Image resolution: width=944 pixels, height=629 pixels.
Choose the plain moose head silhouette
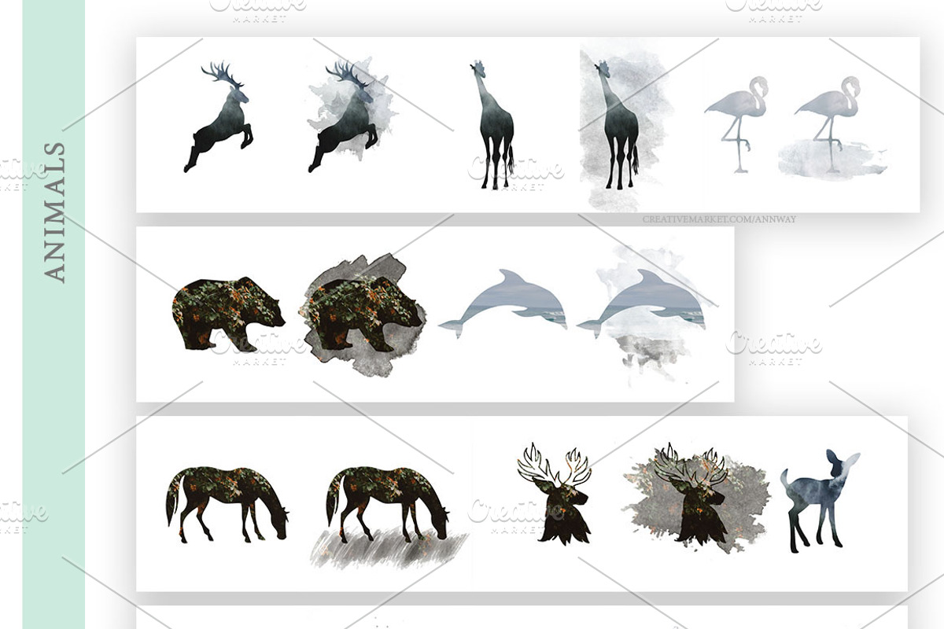click(x=554, y=493)
